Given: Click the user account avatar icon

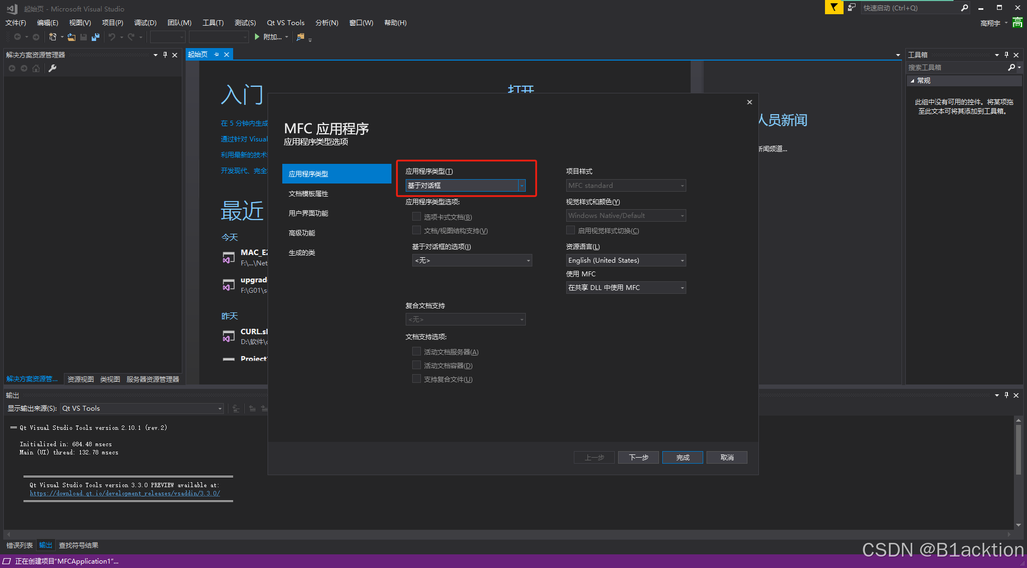Looking at the screenshot, I should pyautogui.click(x=1018, y=22).
